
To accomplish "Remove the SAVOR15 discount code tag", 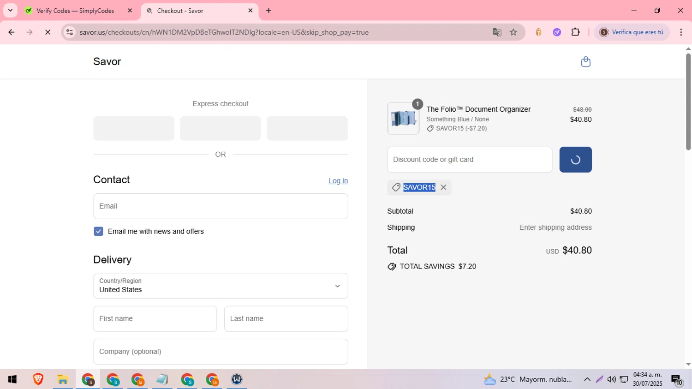I will 443,187.
